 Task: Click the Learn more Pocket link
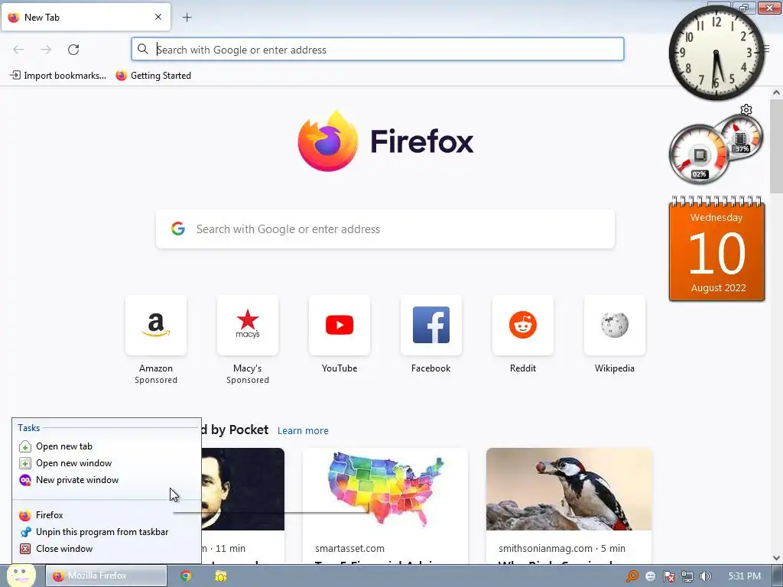tap(303, 431)
